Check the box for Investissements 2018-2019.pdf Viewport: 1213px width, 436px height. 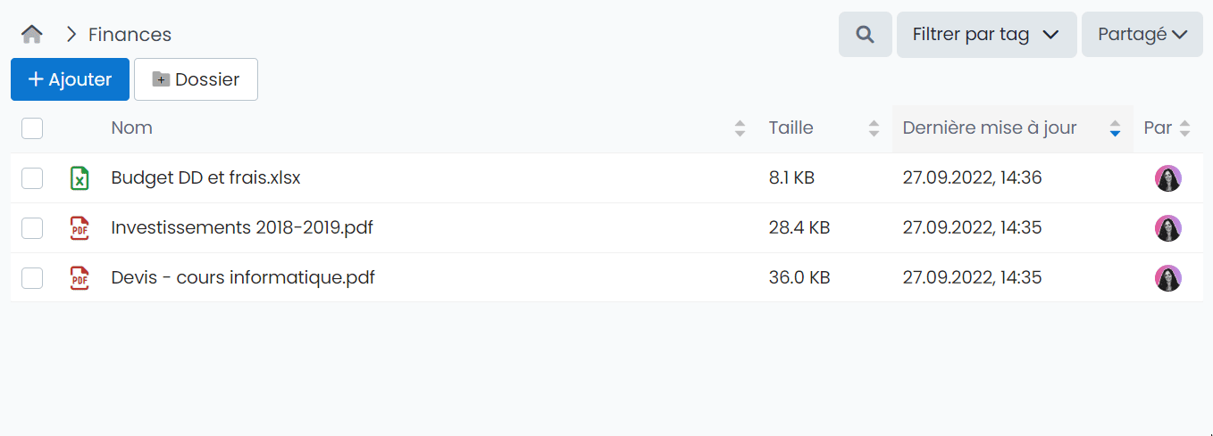point(32,228)
